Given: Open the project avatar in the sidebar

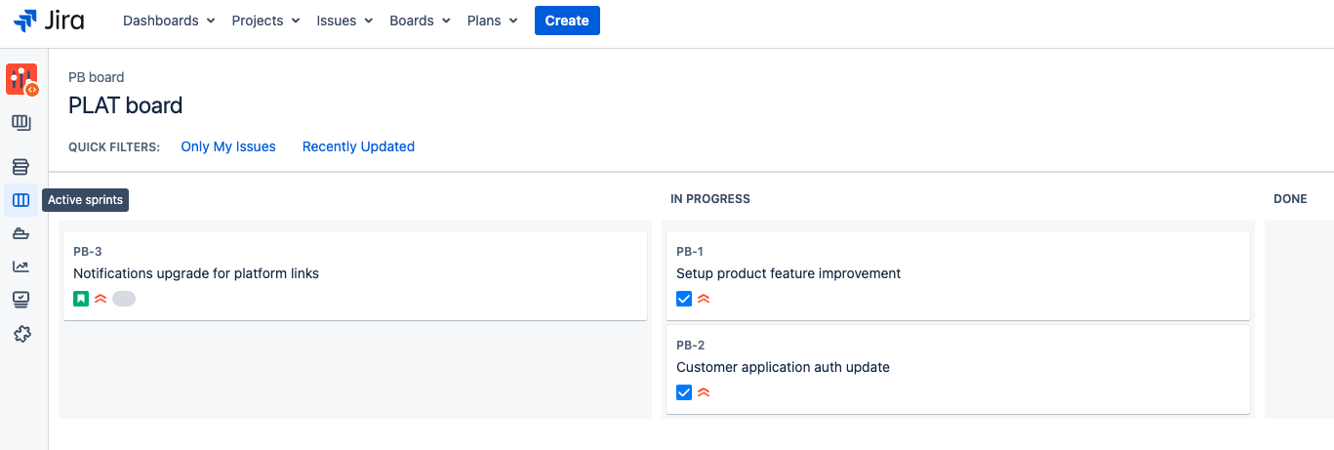Looking at the screenshot, I should click(21, 79).
